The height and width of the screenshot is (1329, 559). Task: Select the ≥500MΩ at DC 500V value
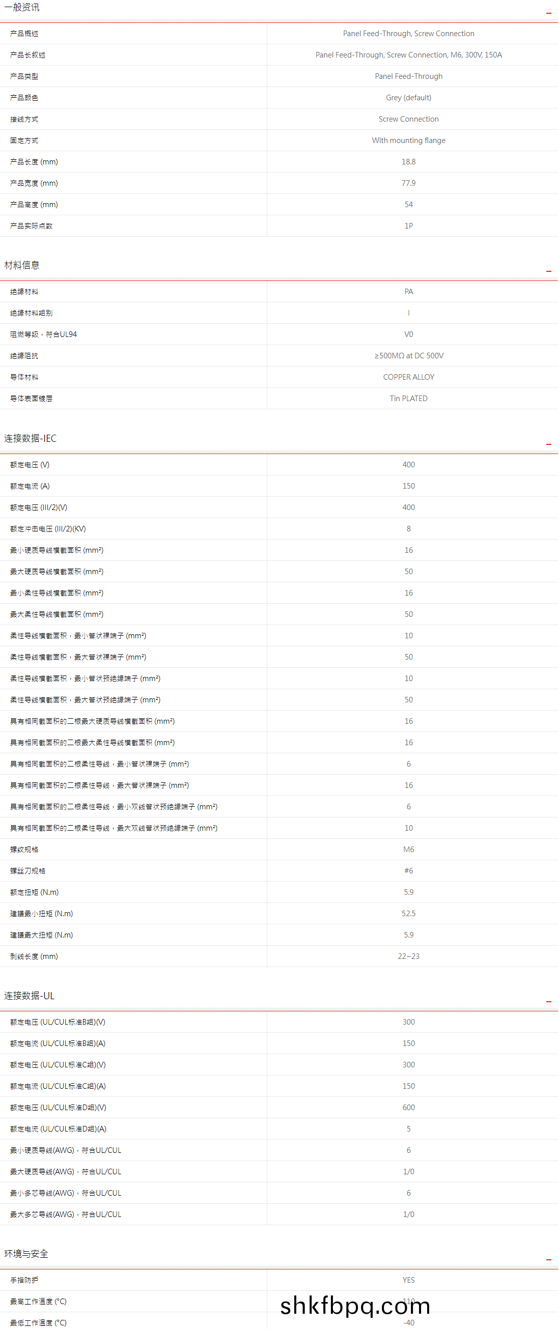tap(409, 356)
